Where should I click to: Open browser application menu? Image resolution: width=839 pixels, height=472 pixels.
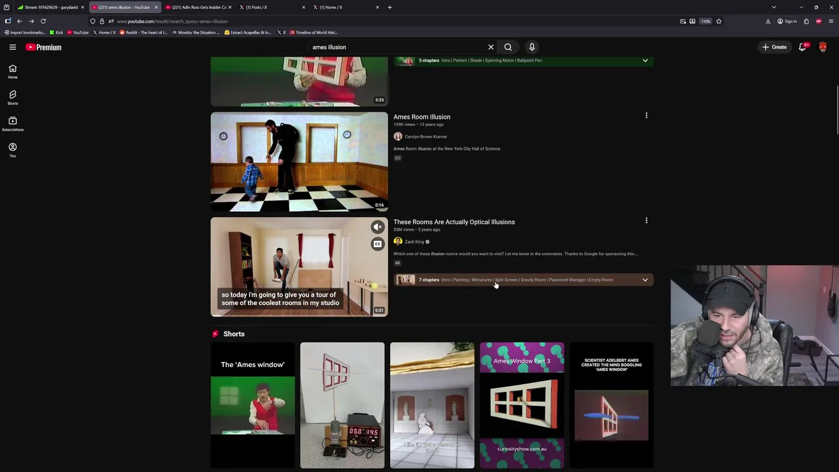[x=830, y=21]
